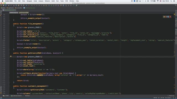This screenshot has width=177, height=99.
Task: Click the Copy toolbar icon
Action: coord(16,5)
